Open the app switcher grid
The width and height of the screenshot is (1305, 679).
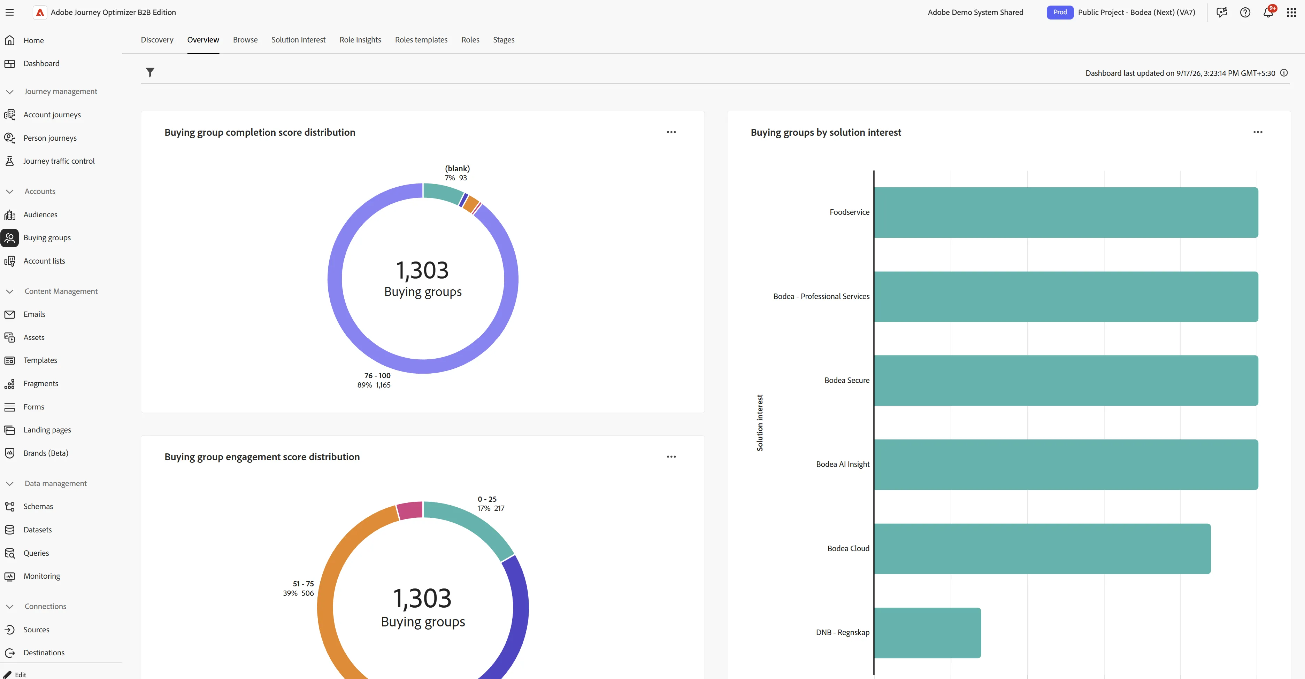pos(1291,13)
